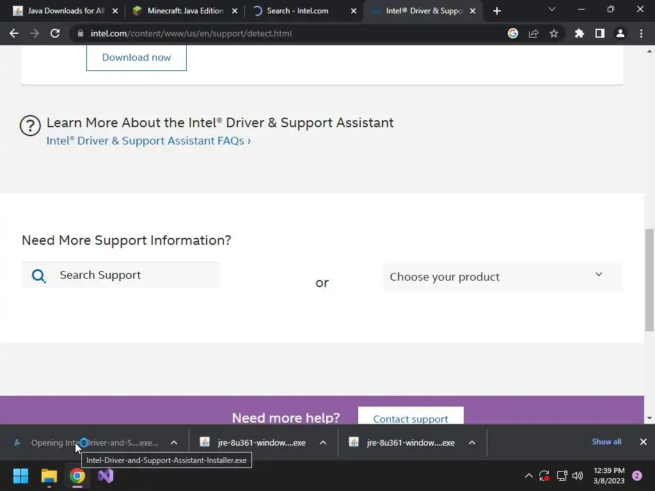The height and width of the screenshot is (491, 655).
Task: Click the Search Support input field
Action: (121, 275)
